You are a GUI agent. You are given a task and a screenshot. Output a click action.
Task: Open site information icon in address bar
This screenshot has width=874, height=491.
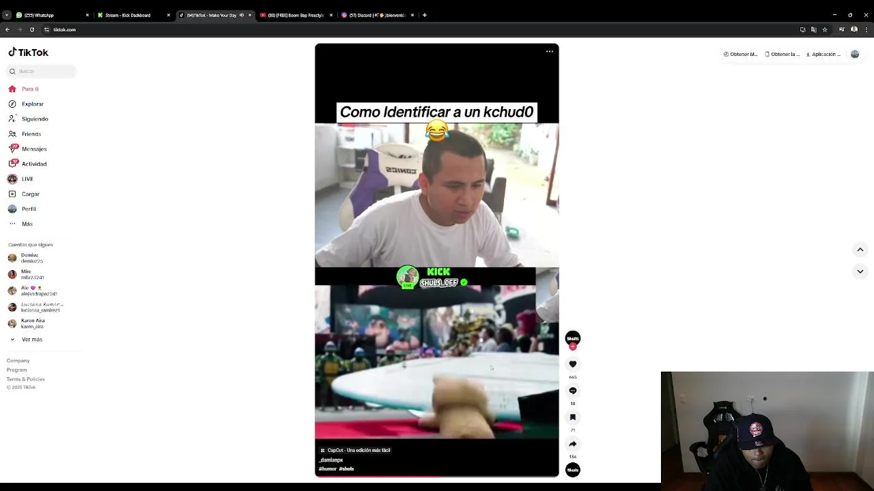(46, 29)
